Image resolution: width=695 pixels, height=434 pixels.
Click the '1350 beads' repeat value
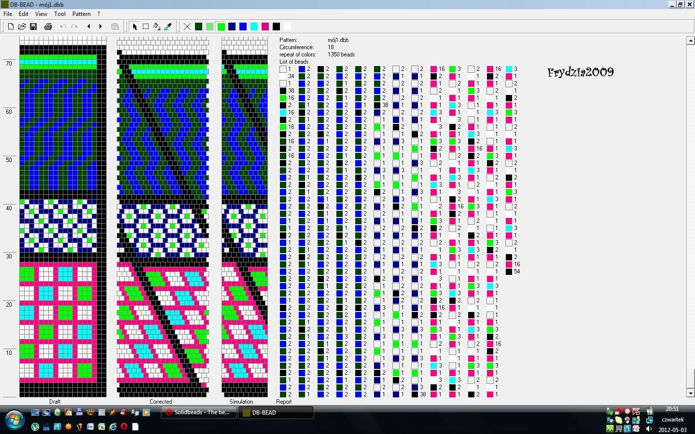point(341,54)
